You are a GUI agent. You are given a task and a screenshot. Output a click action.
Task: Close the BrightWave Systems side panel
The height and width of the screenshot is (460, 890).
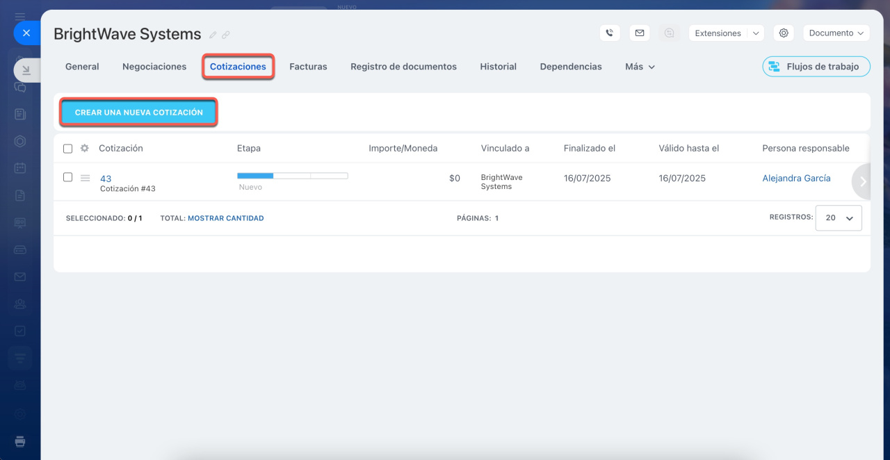(x=26, y=33)
